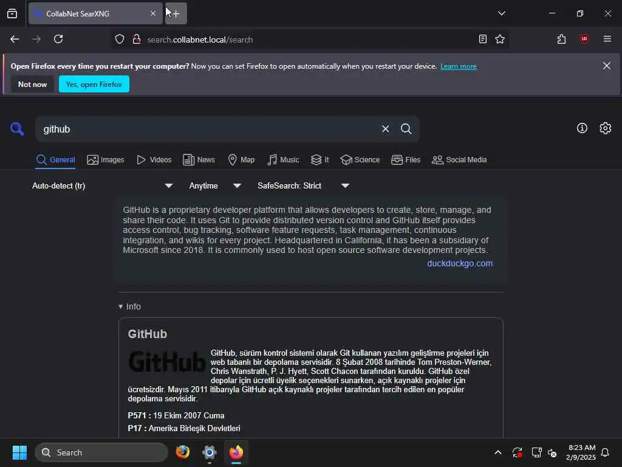Switch to Map category

click(241, 160)
